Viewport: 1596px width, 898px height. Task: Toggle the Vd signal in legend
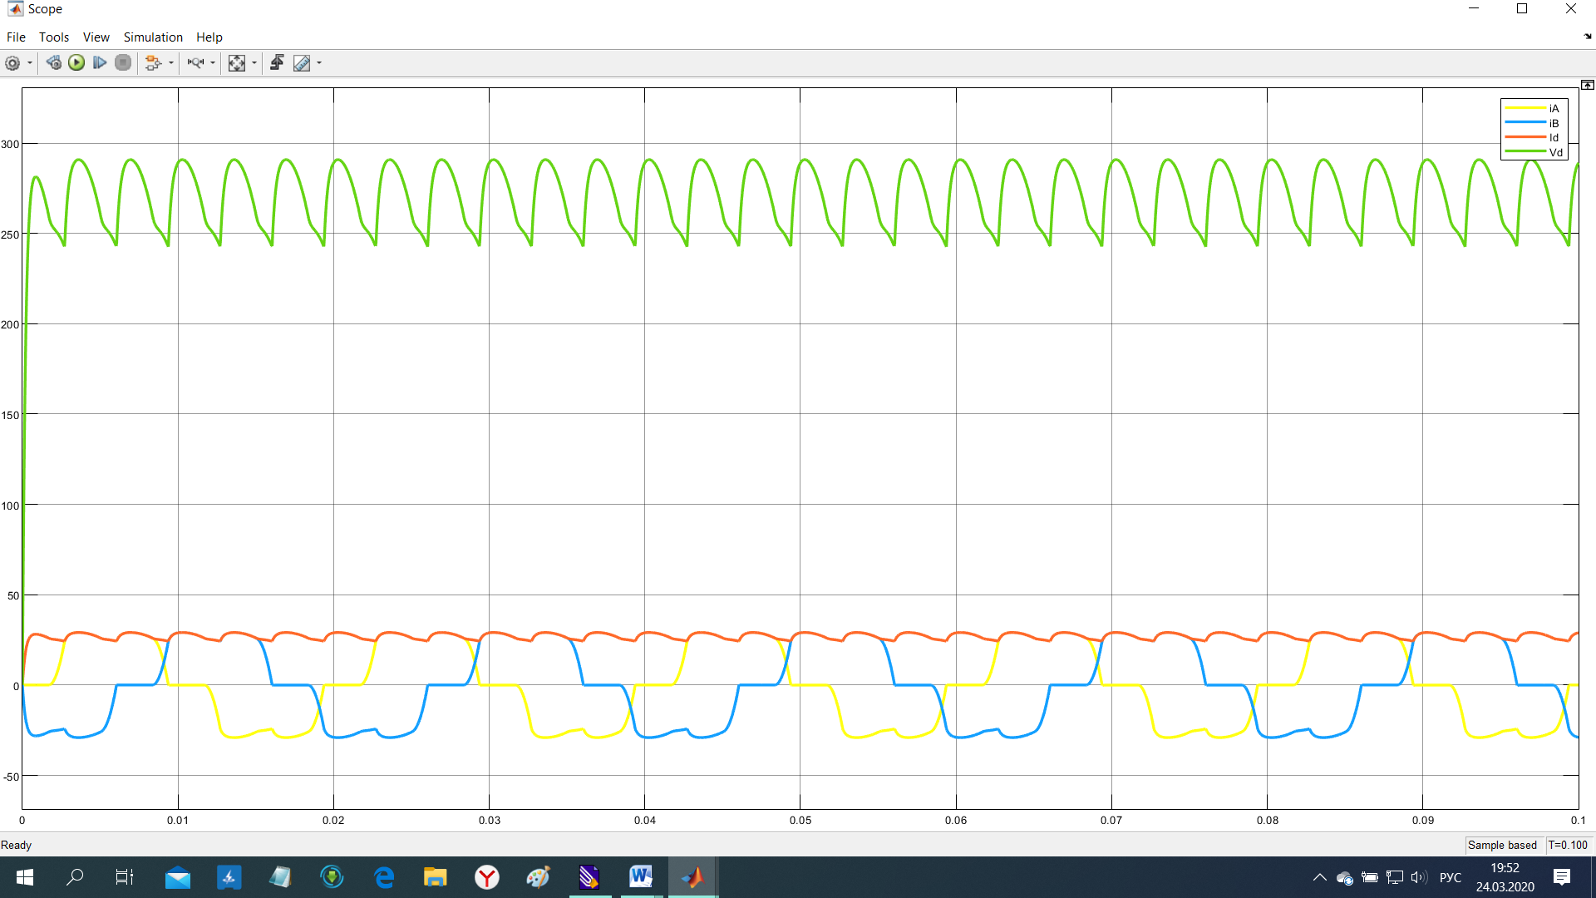[x=1554, y=153]
